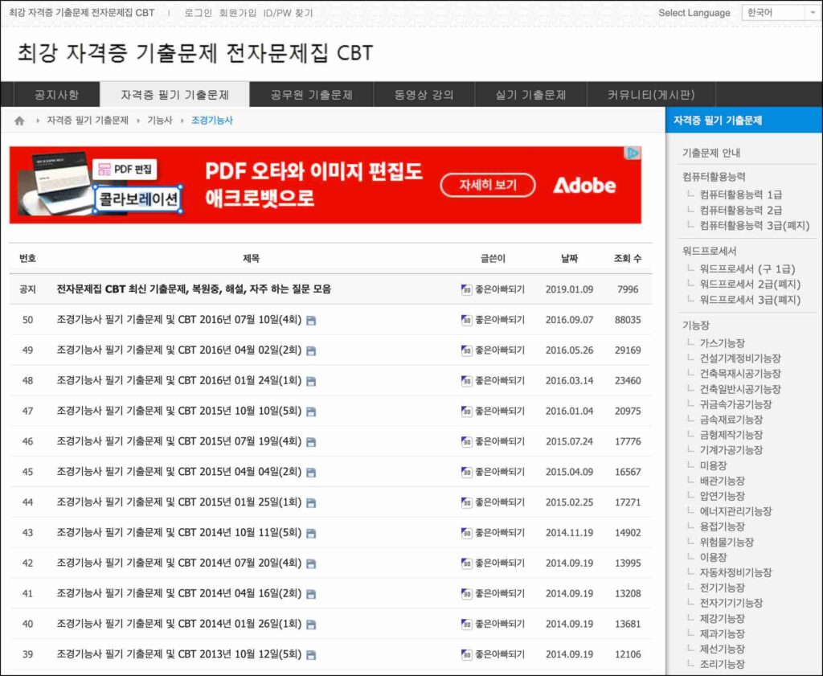Click AdChoices icon on Adobe banner
Image resolution: width=823 pixels, height=676 pixels.
click(633, 153)
